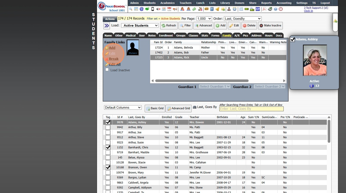
Task: Open the Select Guardian 2 dropdown
Action: coord(269,87)
